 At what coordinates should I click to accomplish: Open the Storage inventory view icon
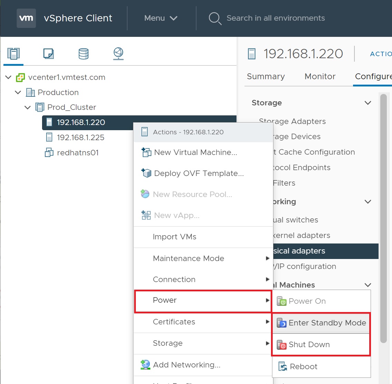click(83, 54)
